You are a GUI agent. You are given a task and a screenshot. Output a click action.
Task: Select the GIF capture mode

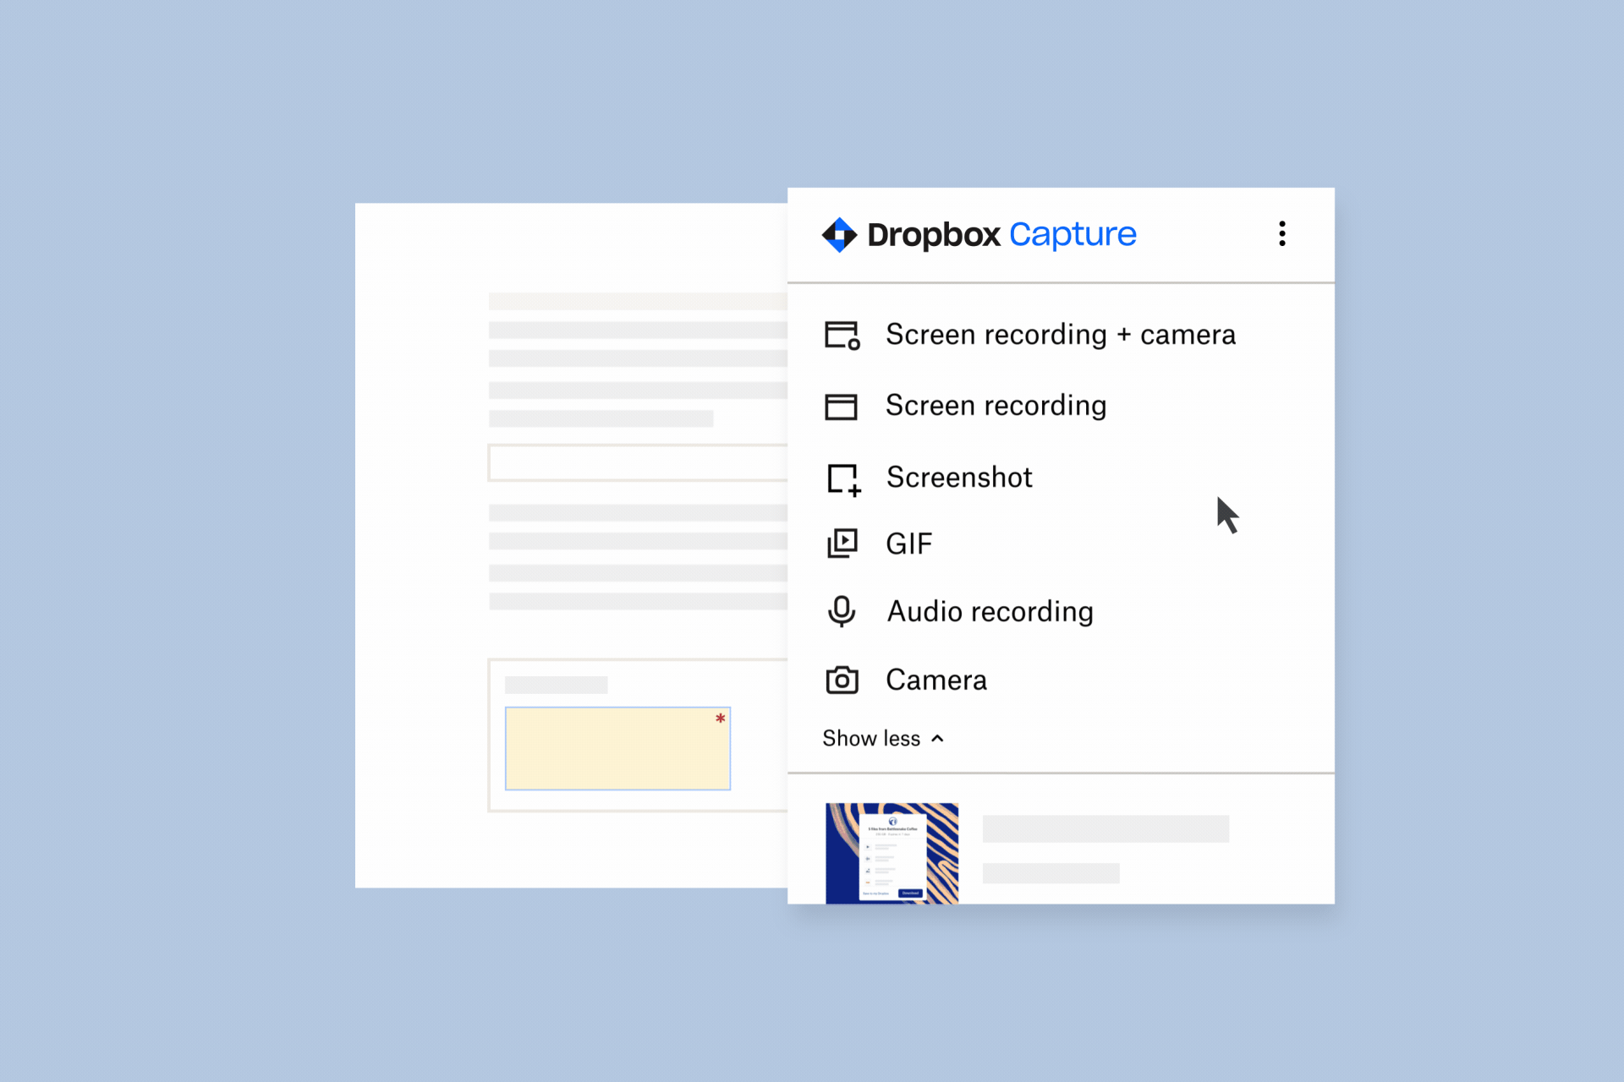coord(908,544)
